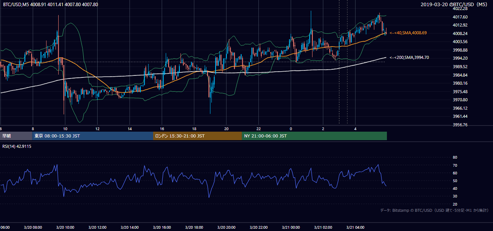
Task: Select the 200 SMA label 3994.70
Action: (x=409, y=58)
